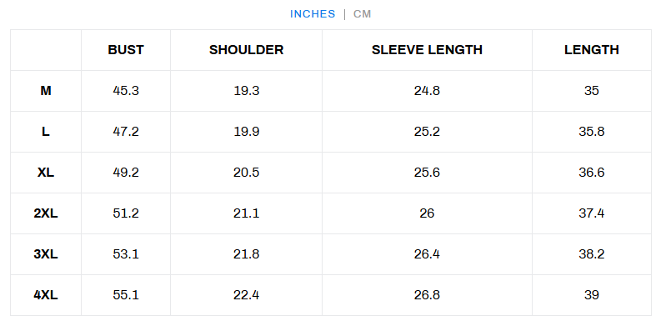Screen dimensions: 661x326
Task: Click the 3XL bust value 53.1
Action: (x=126, y=254)
